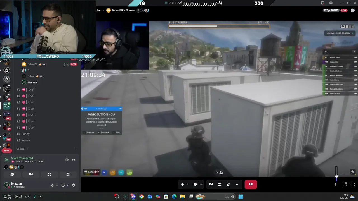The width and height of the screenshot is (358, 201).
Task: Open chat bubble icon at top right
Action: tap(353, 10)
